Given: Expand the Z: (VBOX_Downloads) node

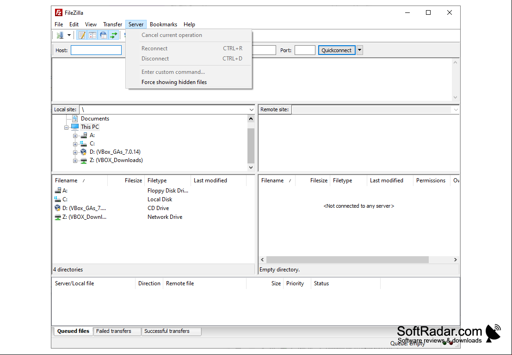Looking at the screenshot, I should coord(75,161).
